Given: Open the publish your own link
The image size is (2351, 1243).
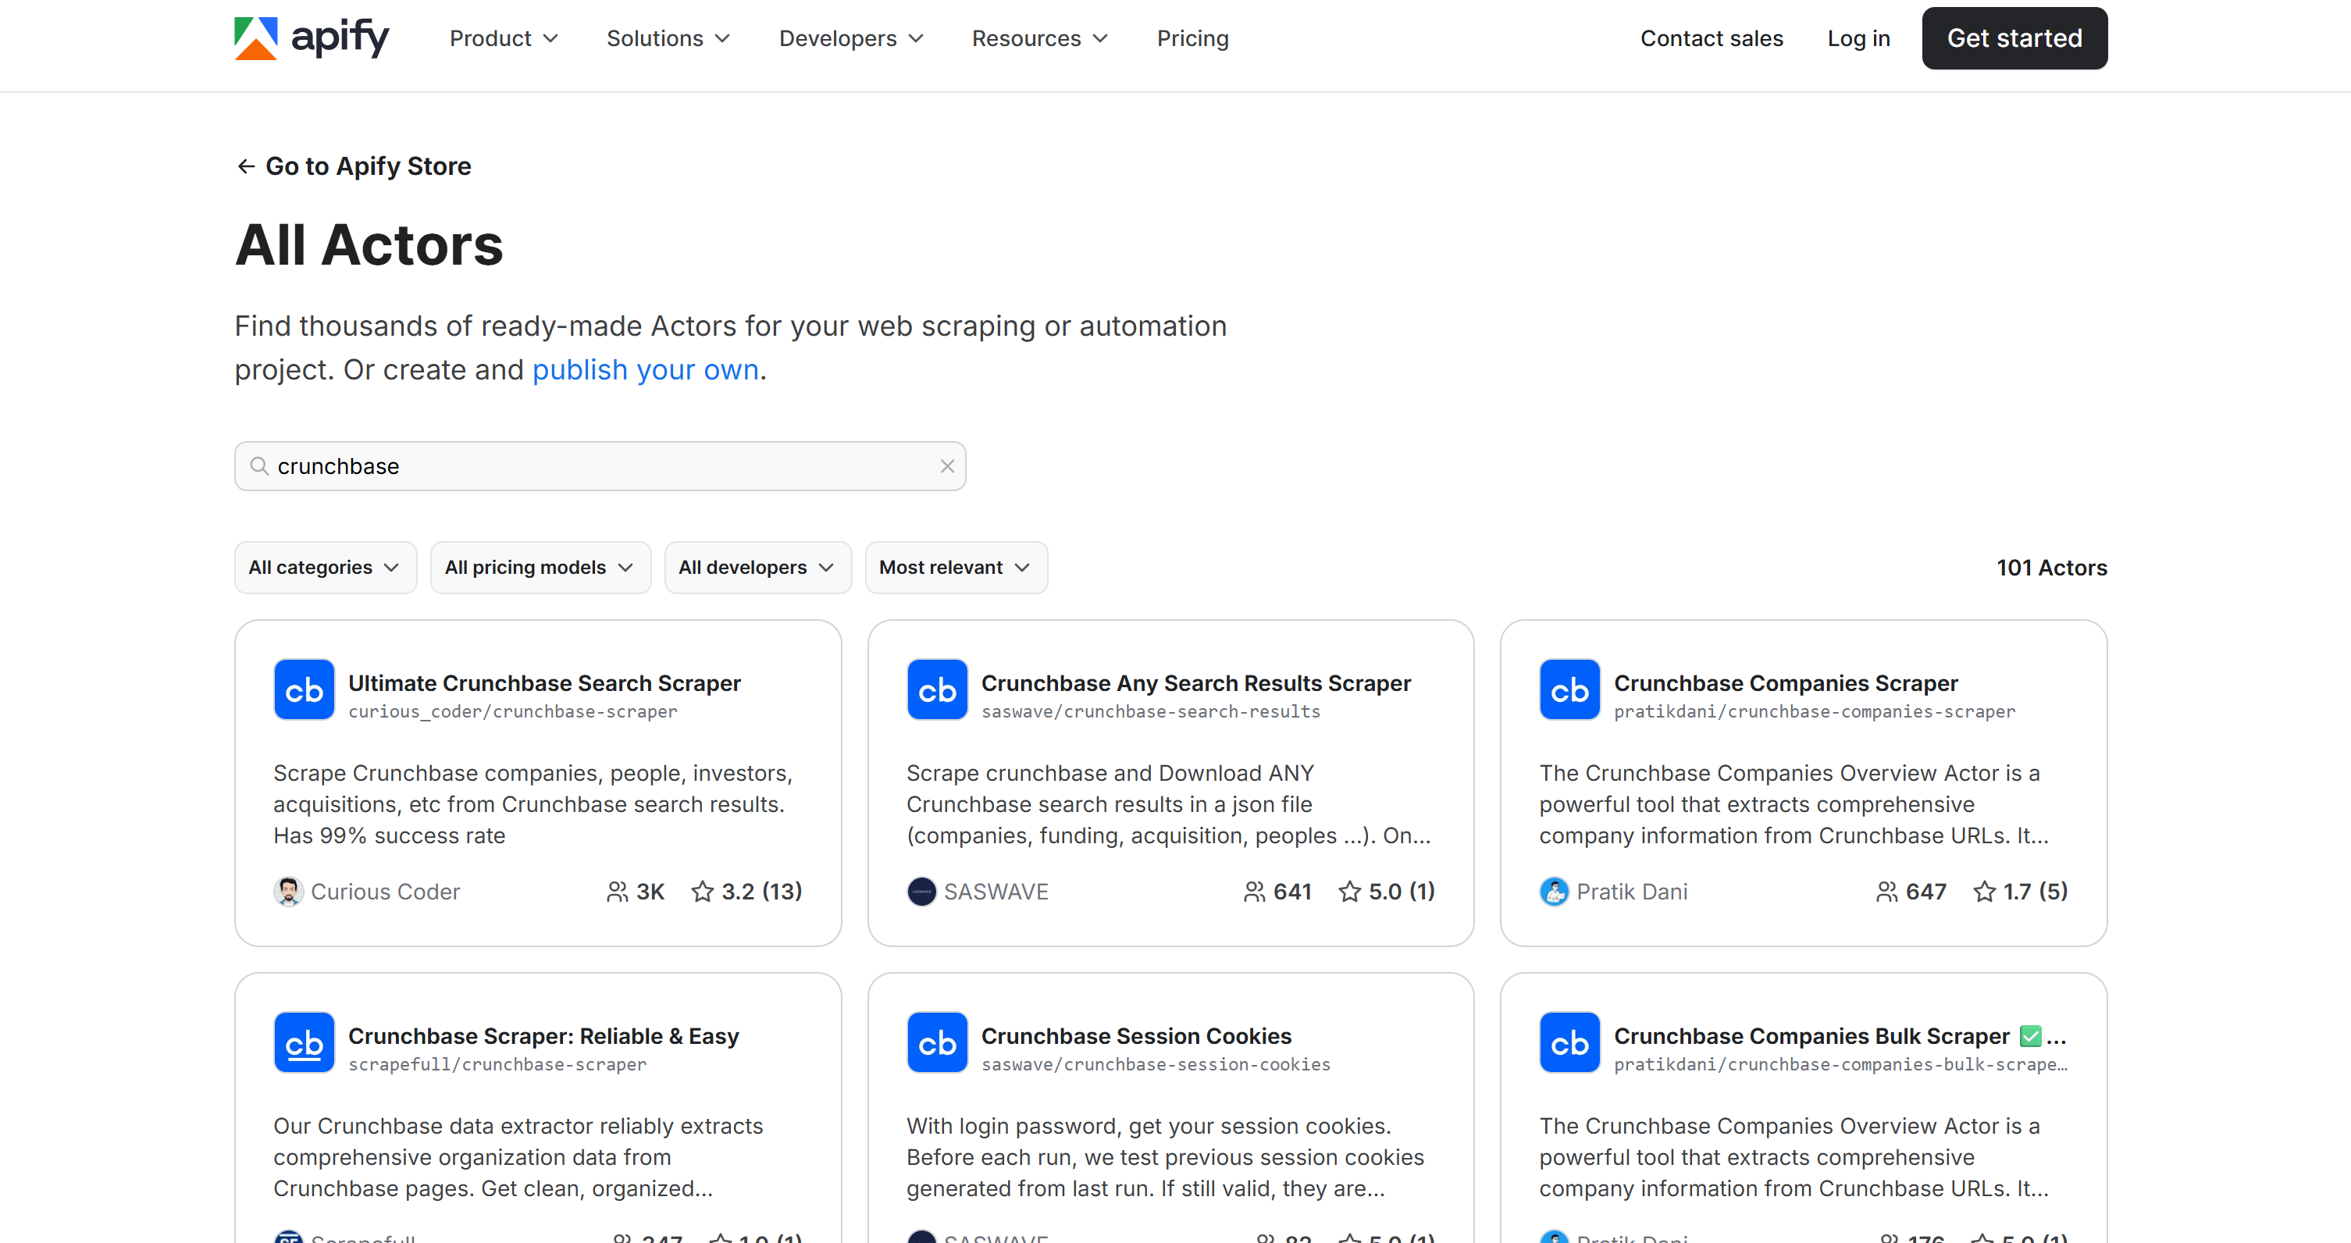Looking at the screenshot, I should tap(645, 369).
